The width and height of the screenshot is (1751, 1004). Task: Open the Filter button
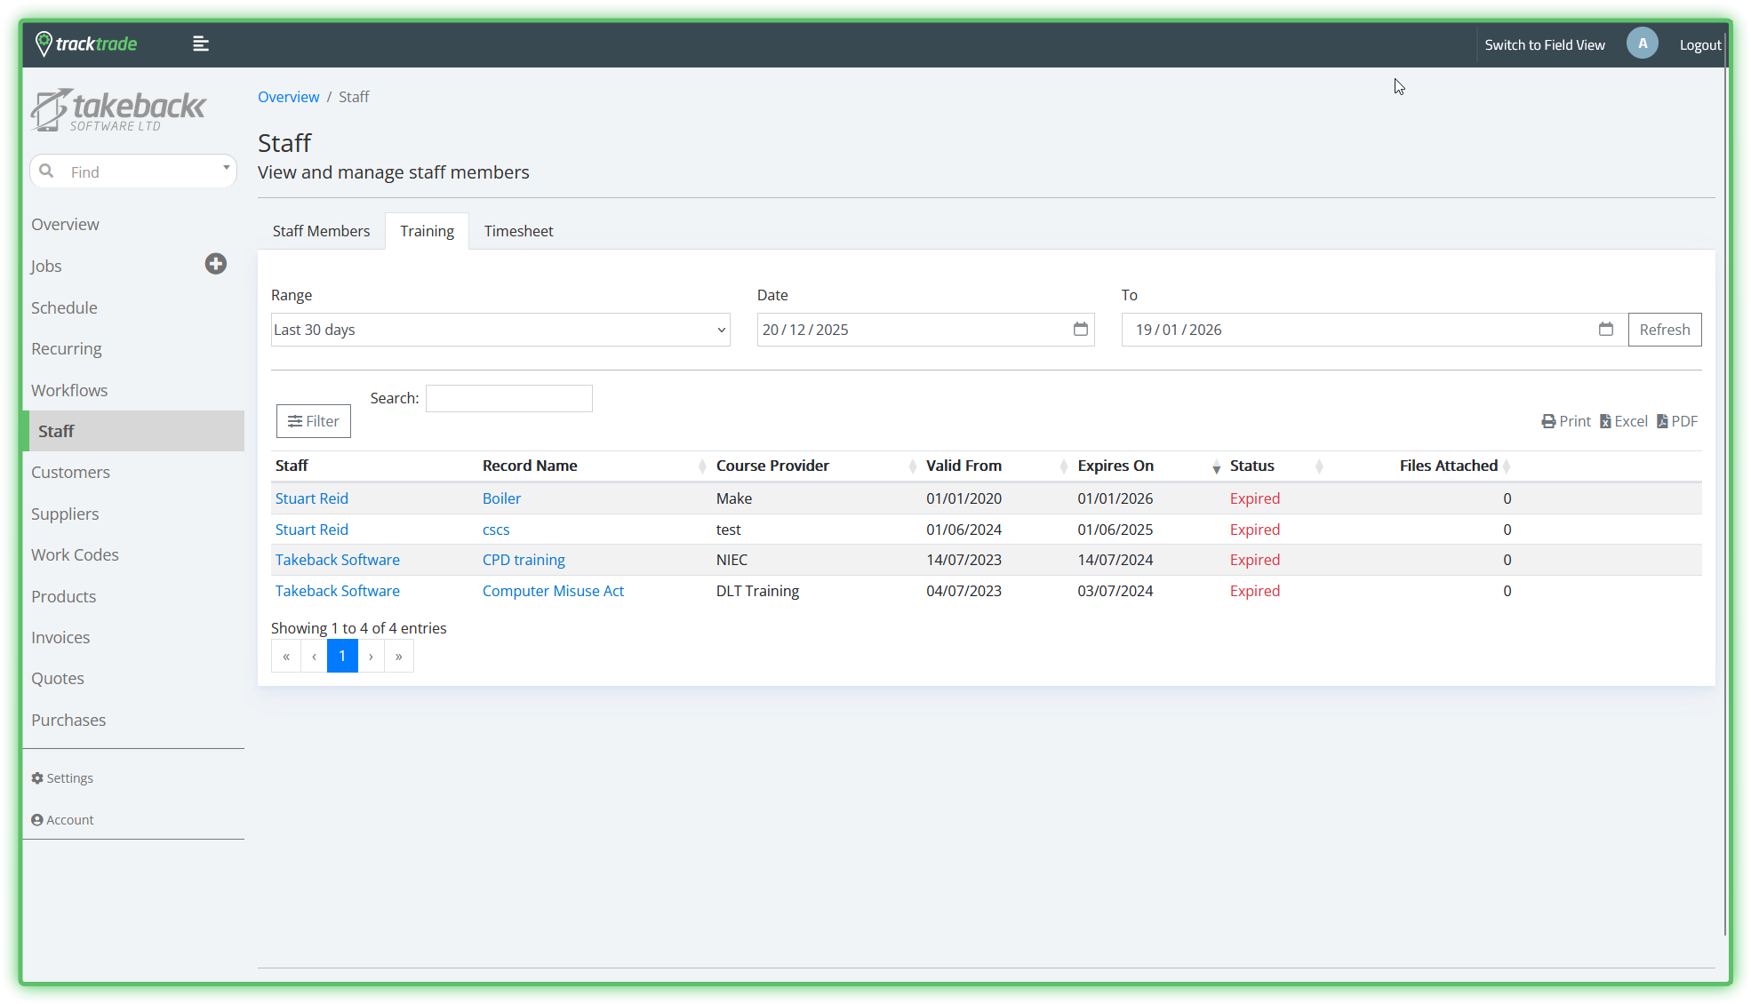[x=314, y=421]
